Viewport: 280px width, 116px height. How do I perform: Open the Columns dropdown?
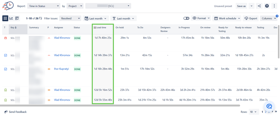[x=269, y=18]
